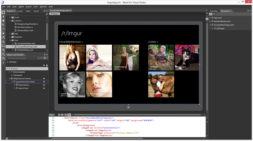Image resolution: width=253 pixels, height=141 pixels.
Task: Switch to the Device tab
Action: coord(36,11)
